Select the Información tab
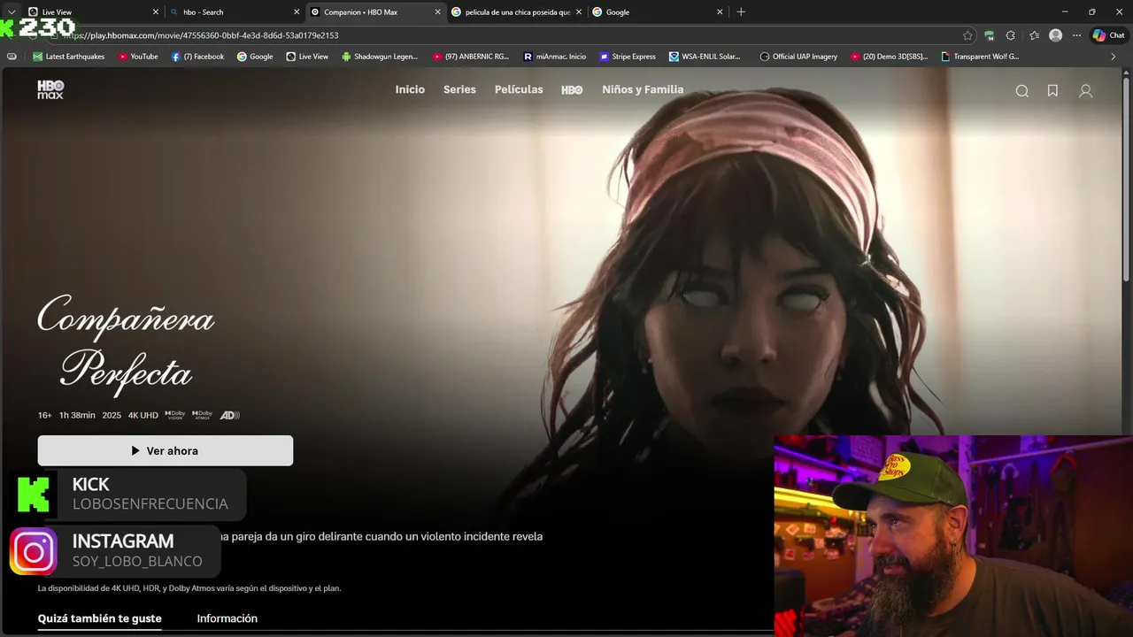Screen dimensions: 1133x637 [227, 618]
